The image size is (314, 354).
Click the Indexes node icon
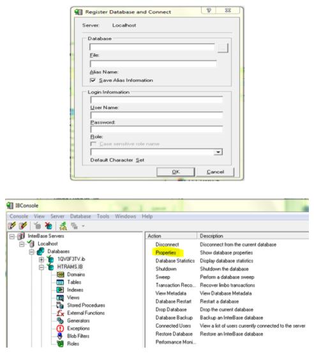[x=60, y=290]
